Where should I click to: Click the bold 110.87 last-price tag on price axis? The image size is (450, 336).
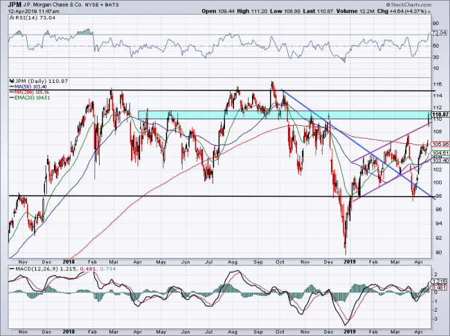[440, 114]
